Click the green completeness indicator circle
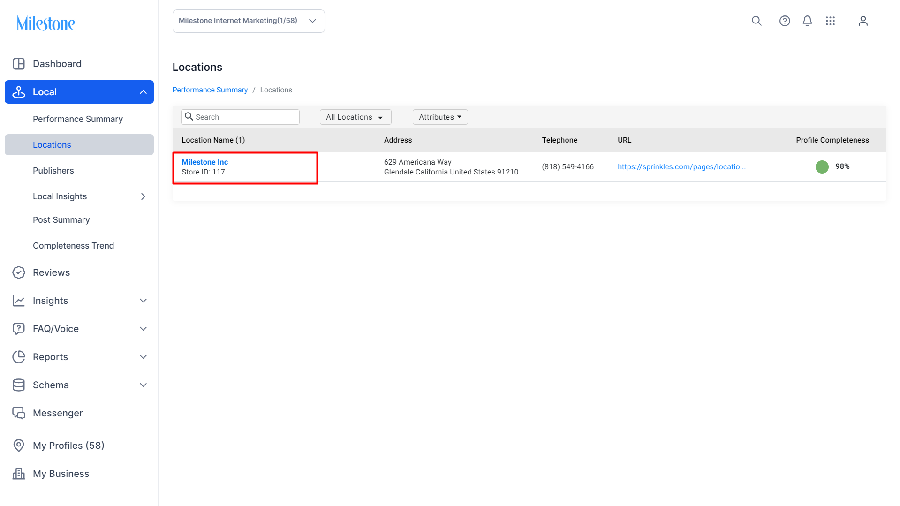900x506 pixels. 822,167
